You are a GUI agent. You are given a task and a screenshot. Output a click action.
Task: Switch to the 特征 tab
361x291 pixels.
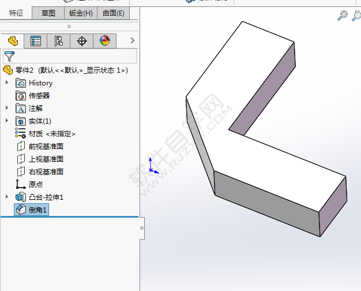tap(16, 13)
